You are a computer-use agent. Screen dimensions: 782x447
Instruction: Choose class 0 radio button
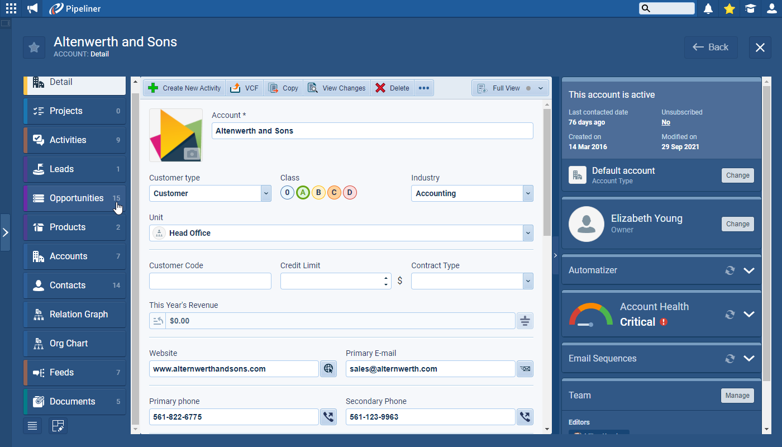287,193
